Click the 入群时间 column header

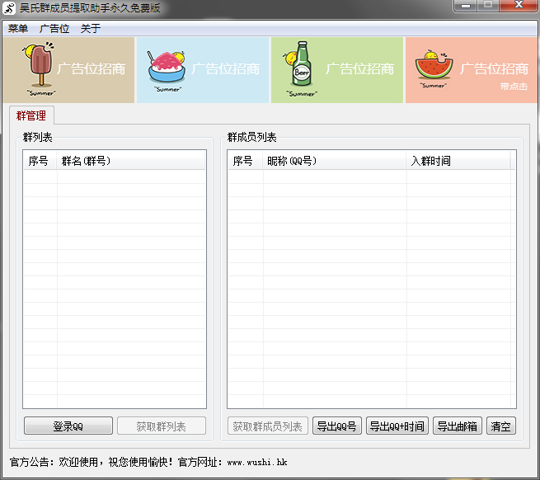[458, 161]
